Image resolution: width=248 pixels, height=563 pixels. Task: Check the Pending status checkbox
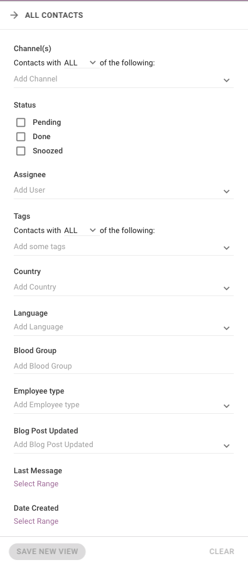pyautogui.click(x=21, y=122)
